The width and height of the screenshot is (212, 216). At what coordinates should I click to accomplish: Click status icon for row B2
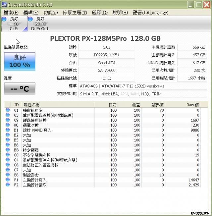8,135
